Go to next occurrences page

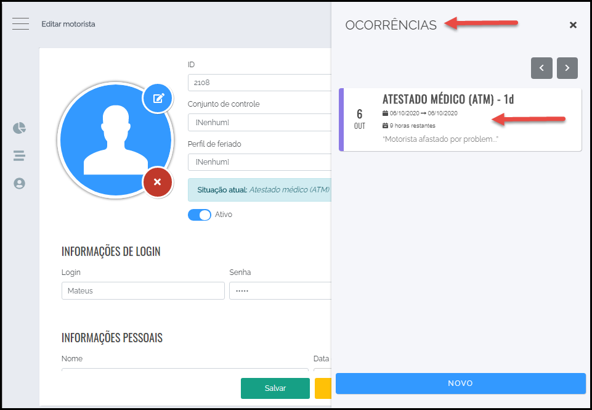(567, 68)
